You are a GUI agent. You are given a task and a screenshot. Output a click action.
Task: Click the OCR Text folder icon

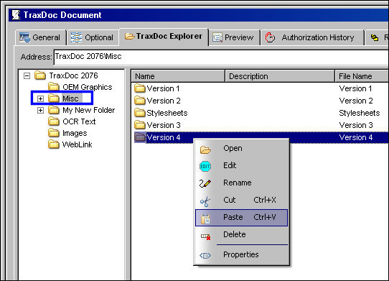(x=54, y=121)
